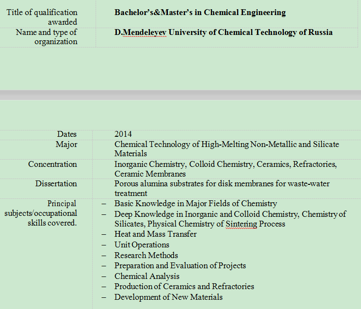Click the "Research Methods" list item

coord(146,255)
